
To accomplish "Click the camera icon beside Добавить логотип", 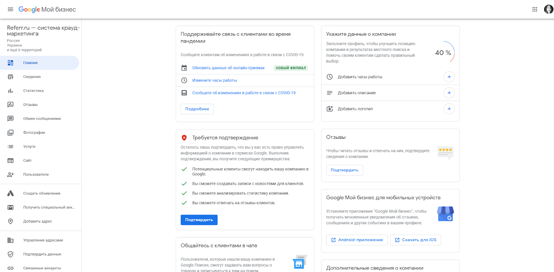I will (x=330, y=109).
